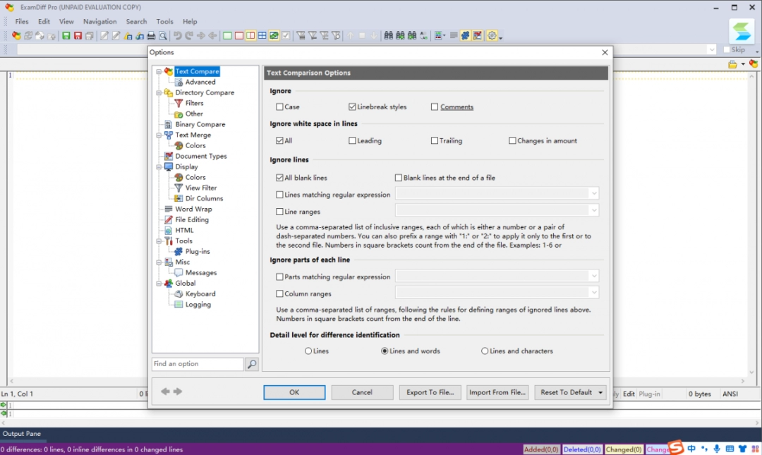762x455 pixels.
Task: Click the back arrow in Options dialog
Action: [x=165, y=392]
